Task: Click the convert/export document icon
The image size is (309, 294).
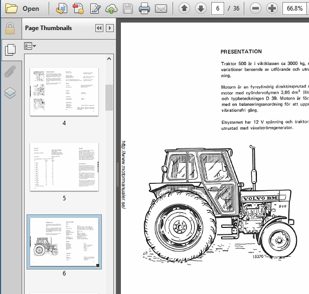Action: point(62,9)
